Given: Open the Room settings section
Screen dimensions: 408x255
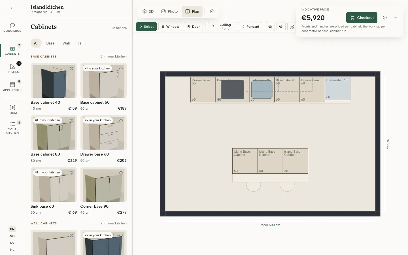Looking at the screenshot, I should tap(12, 110).
